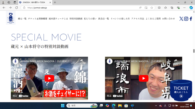Open Microsoft Store from the taskbar
This screenshot has height=109, width=195.
point(126,106)
